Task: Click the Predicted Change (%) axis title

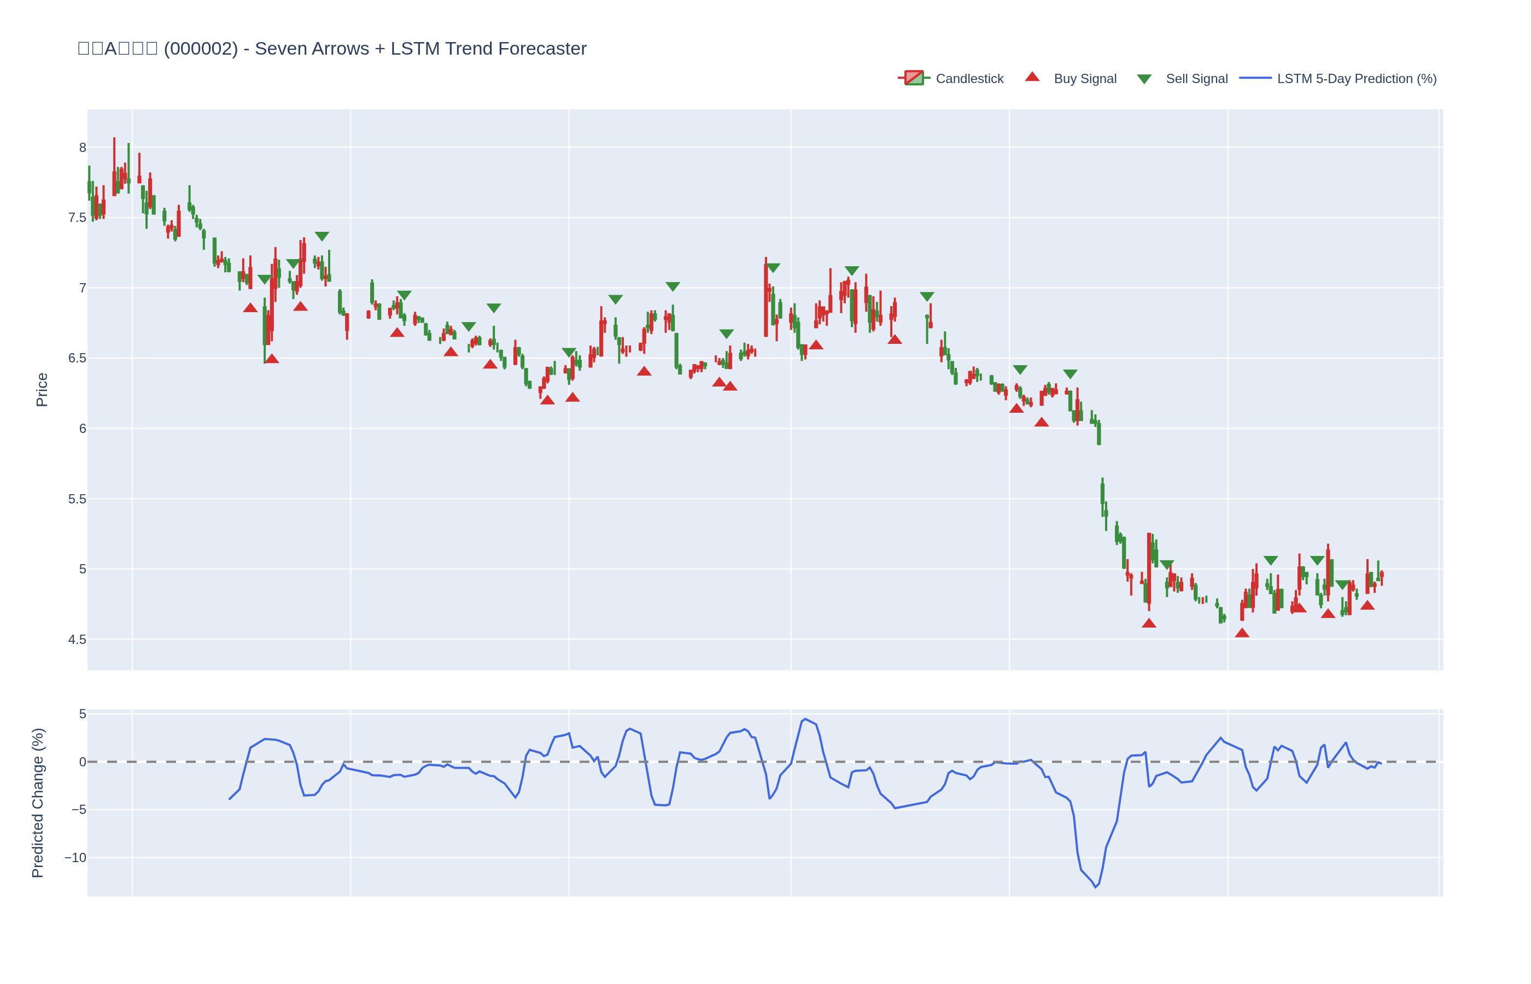Action: click(x=38, y=803)
